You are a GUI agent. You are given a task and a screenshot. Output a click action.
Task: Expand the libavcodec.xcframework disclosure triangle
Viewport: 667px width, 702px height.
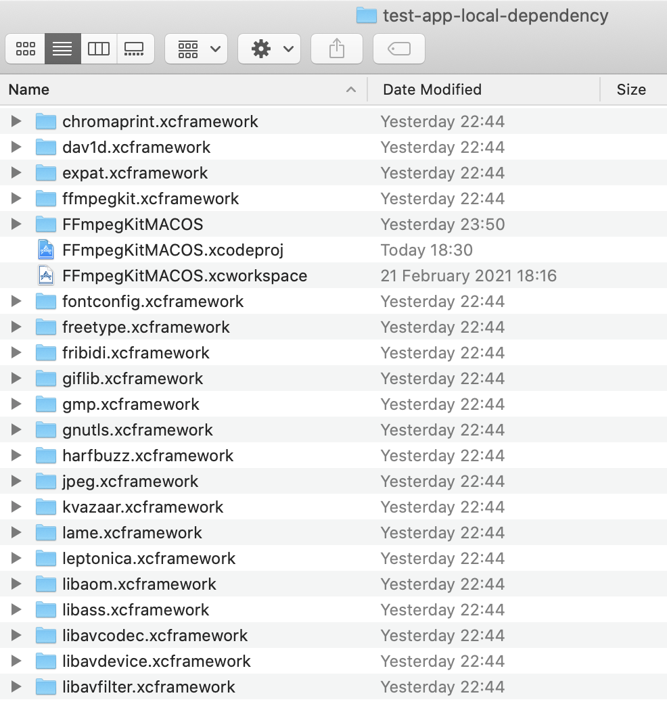17,636
